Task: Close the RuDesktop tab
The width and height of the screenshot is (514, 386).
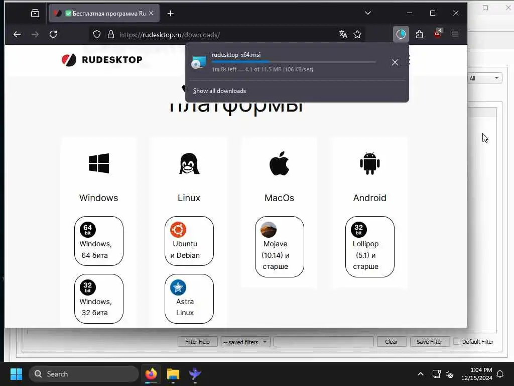Action: (x=151, y=13)
